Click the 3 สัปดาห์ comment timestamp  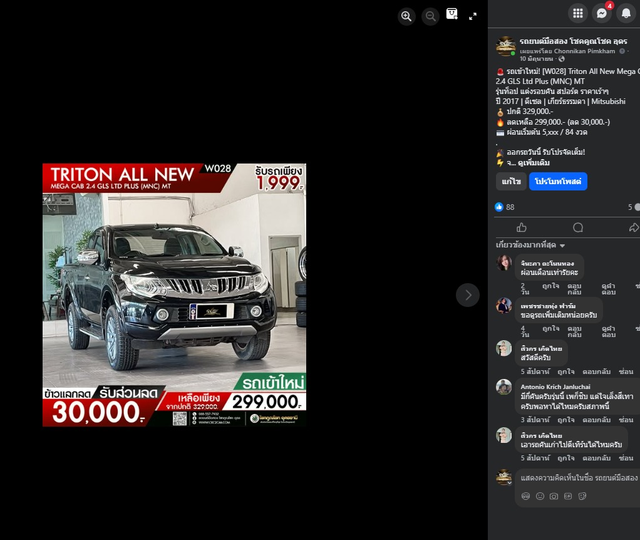click(x=535, y=420)
